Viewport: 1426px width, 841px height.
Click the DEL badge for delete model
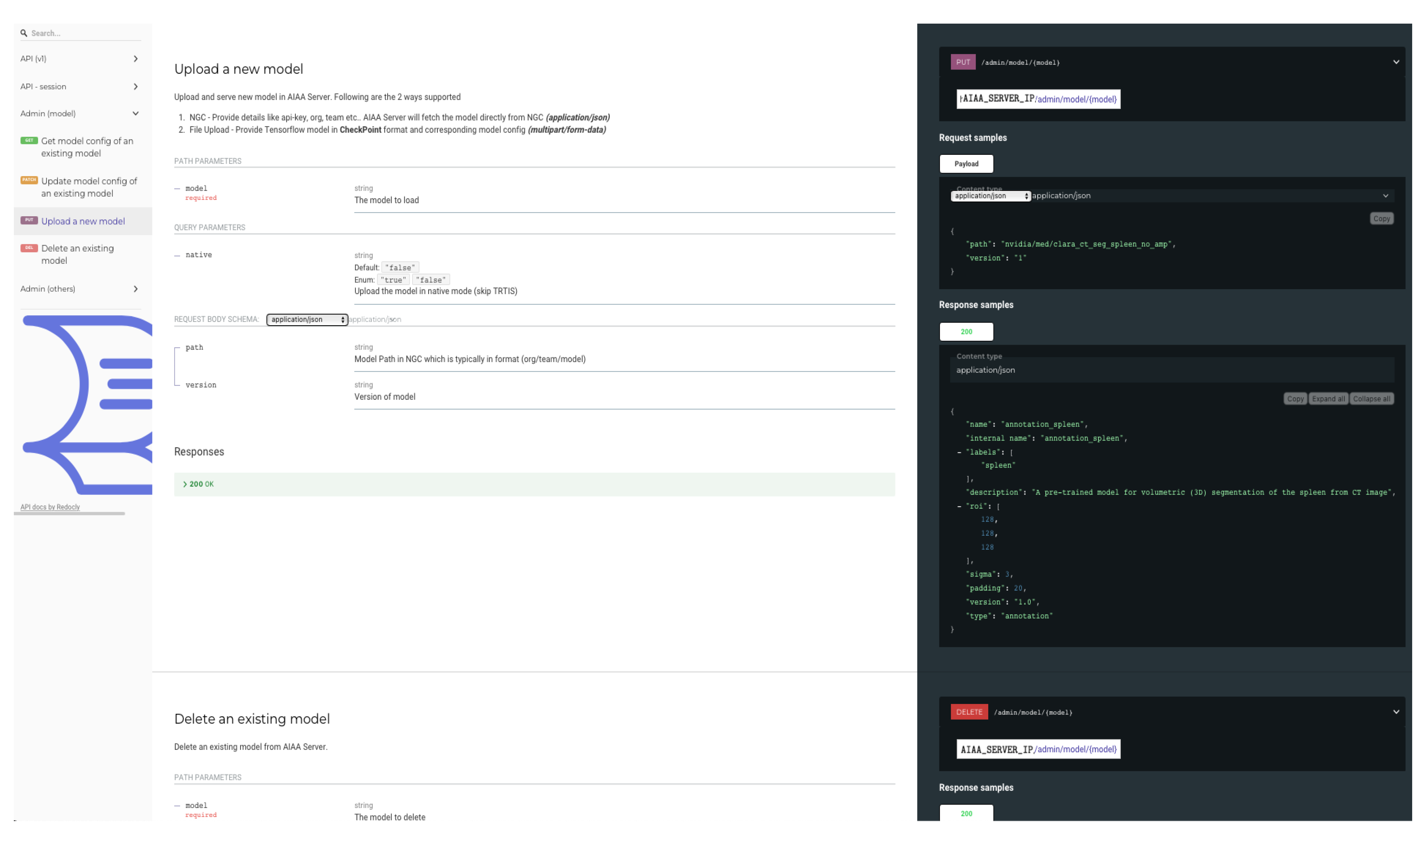[29, 248]
